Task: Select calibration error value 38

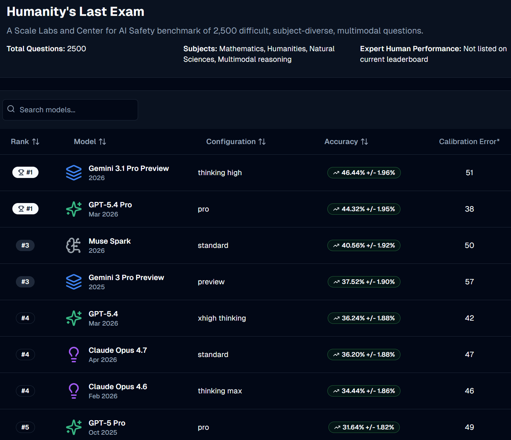Action: [469, 209]
